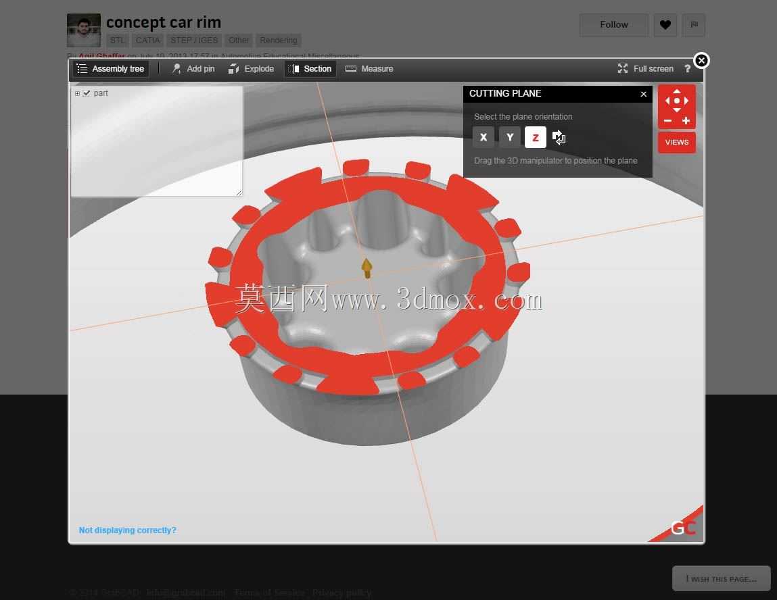Pan view down with navigation arrow
The image size is (777, 600).
(x=676, y=110)
